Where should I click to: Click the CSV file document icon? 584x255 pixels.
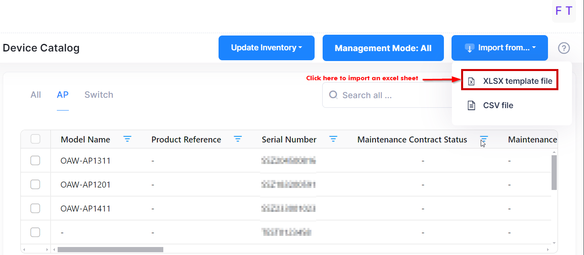[472, 106]
